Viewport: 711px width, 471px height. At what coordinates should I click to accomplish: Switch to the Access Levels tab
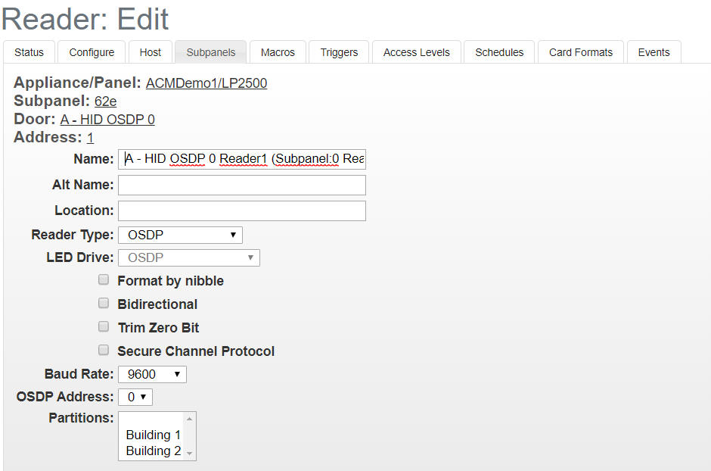click(416, 51)
